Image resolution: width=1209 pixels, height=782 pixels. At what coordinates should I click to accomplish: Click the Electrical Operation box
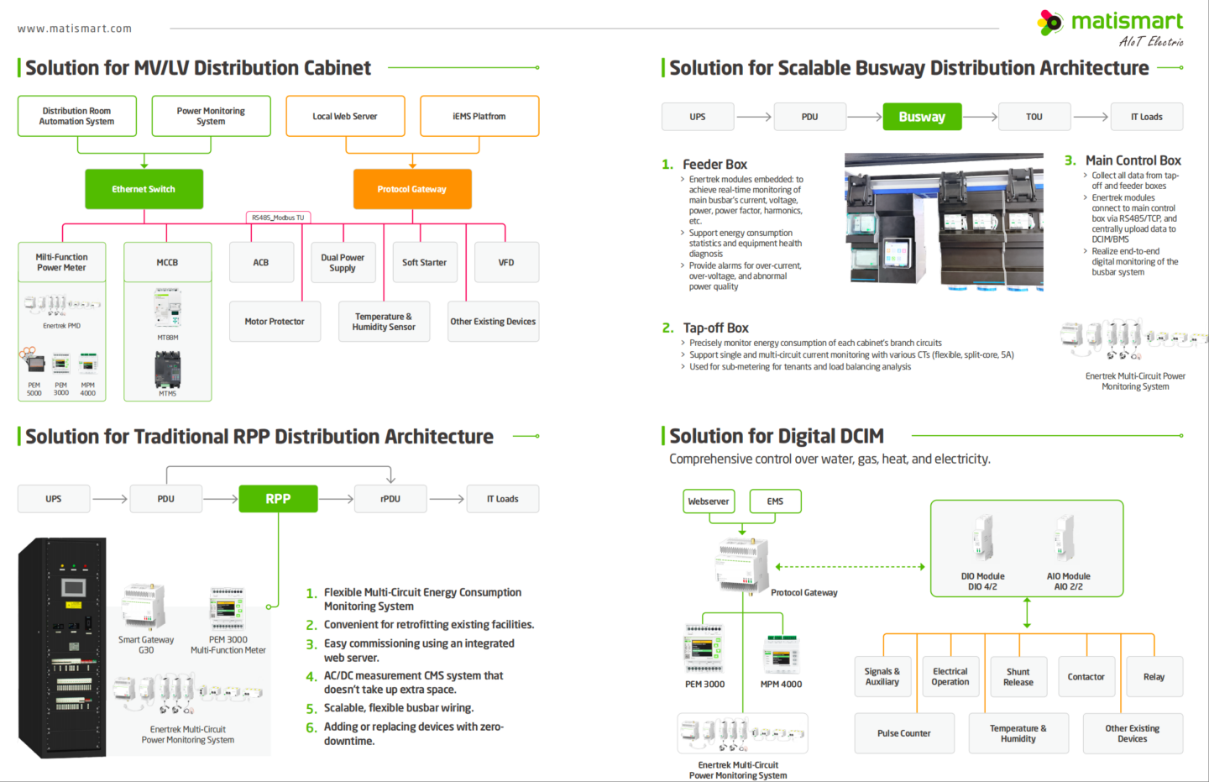[x=950, y=677]
